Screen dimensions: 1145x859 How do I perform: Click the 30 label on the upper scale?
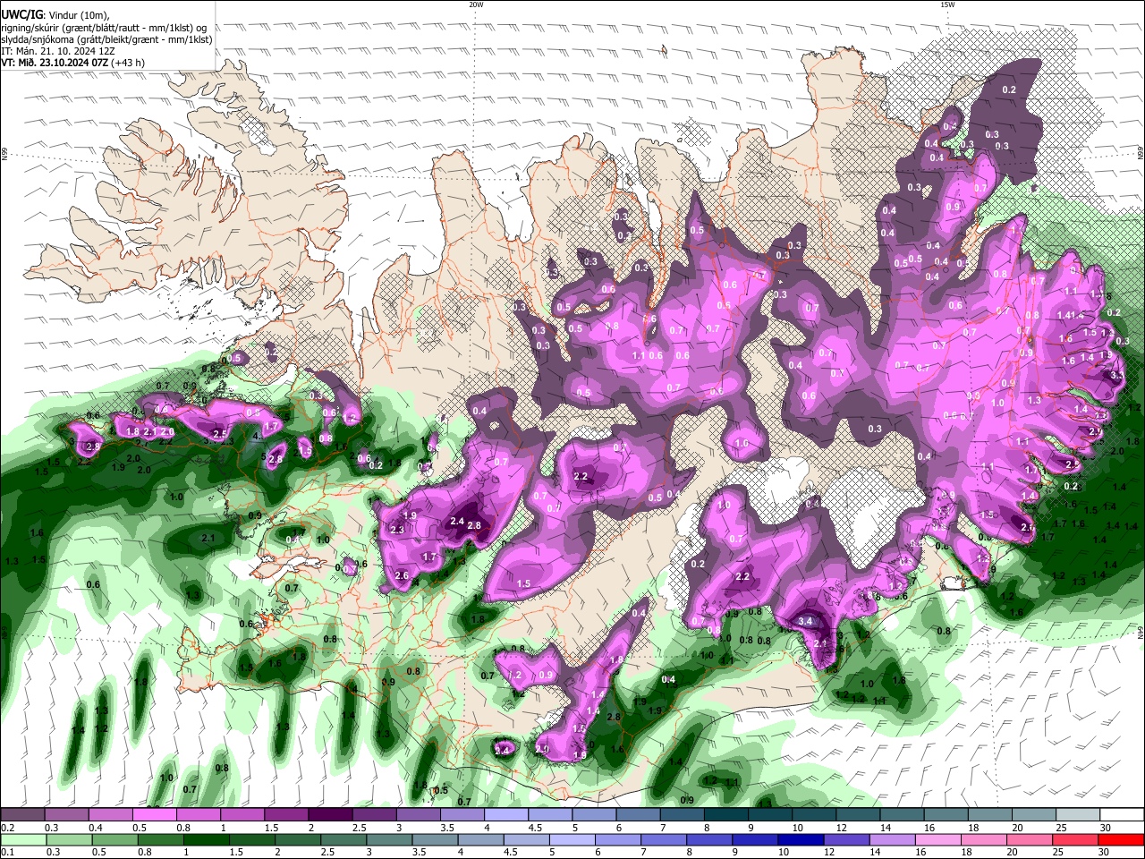(x=1106, y=828)
